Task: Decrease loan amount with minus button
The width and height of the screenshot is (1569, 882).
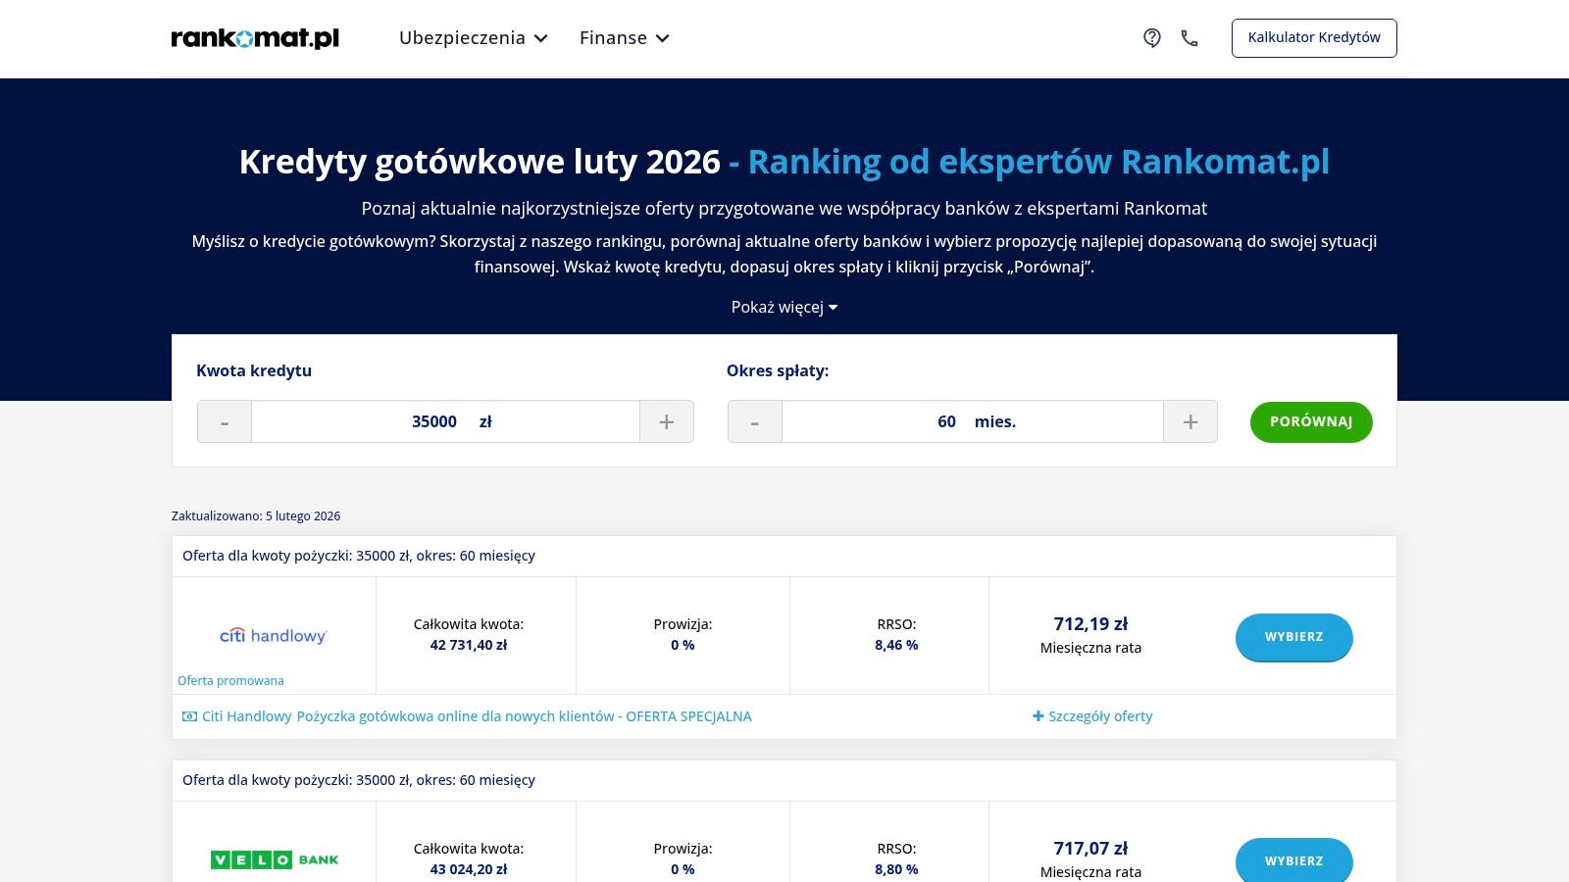Action: coord(225,421)
